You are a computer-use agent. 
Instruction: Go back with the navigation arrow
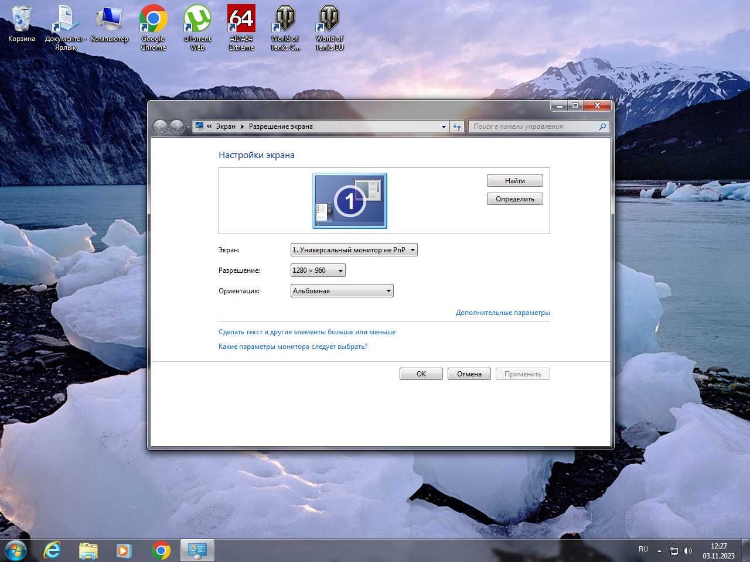click(x=161, y=126)
